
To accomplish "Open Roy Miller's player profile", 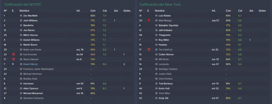I will tap(164, 40).
